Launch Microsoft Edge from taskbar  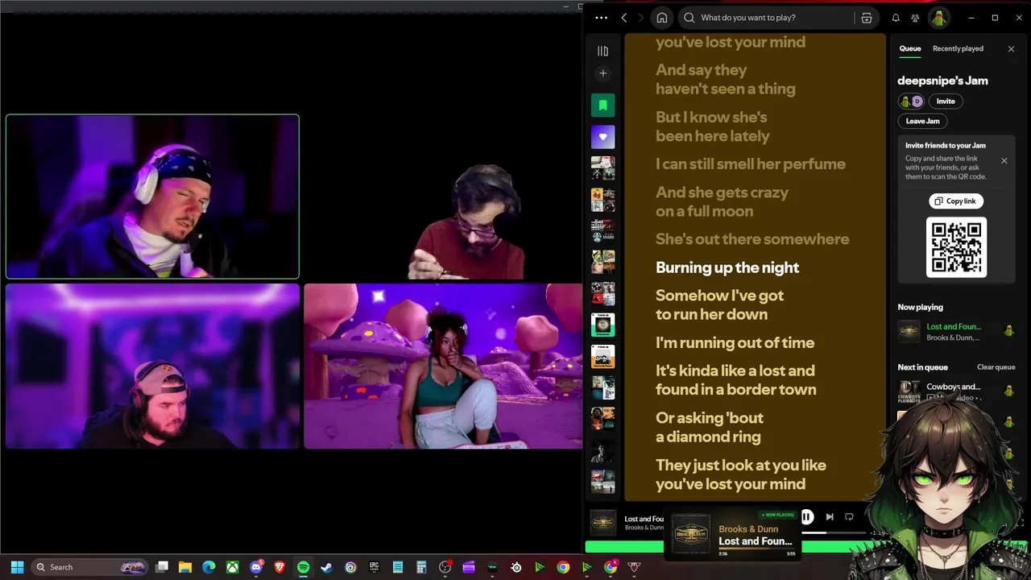(x=209, y=567)
